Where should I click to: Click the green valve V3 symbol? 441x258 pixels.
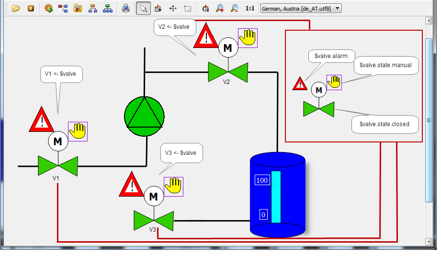point(153,220)
